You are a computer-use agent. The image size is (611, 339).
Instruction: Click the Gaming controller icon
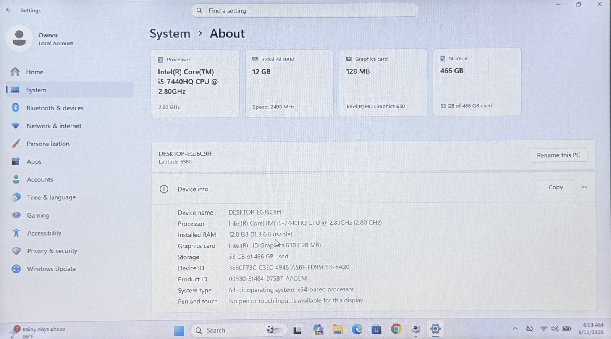(16, 215)
